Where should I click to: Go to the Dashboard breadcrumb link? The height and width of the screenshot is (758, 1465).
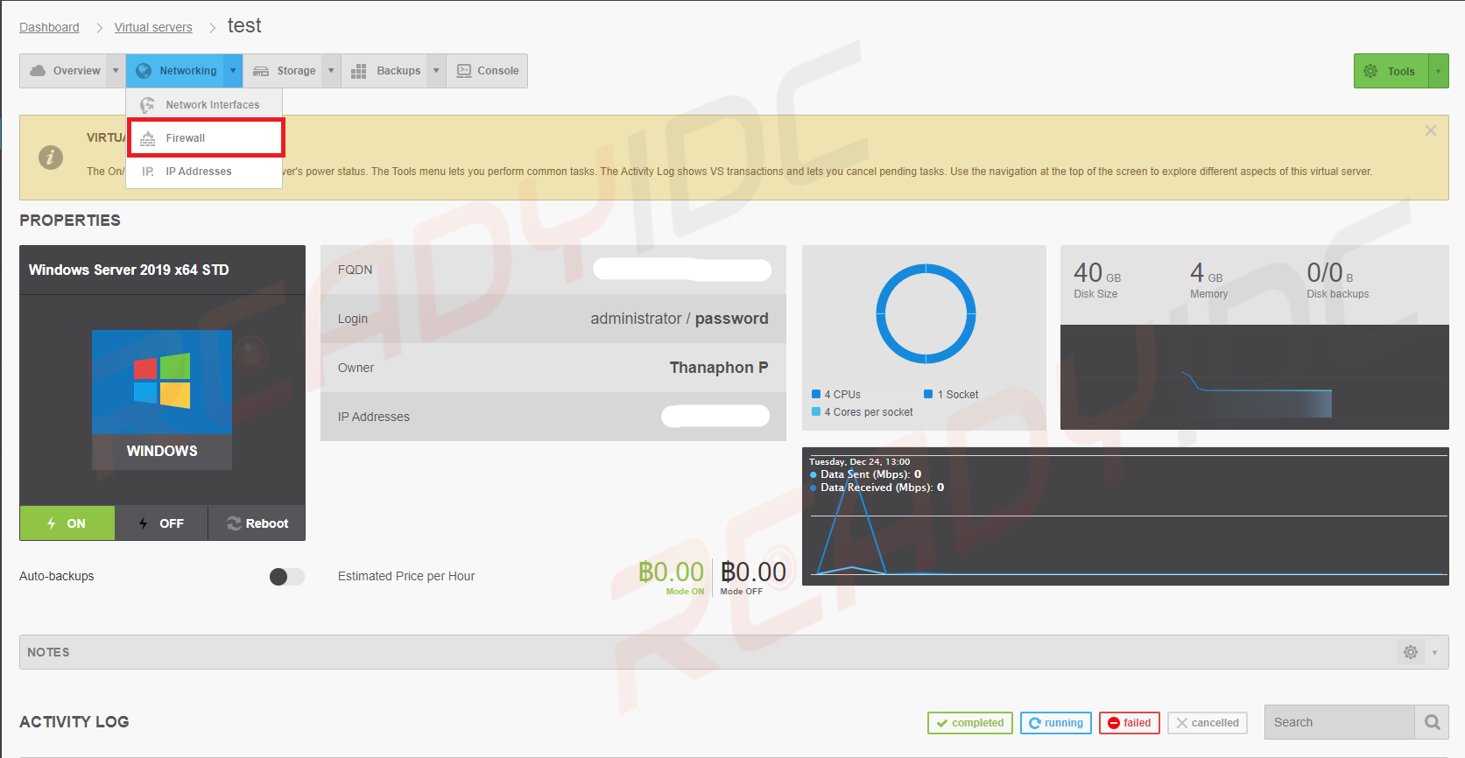pyautogui.click(x=49, y=27)
